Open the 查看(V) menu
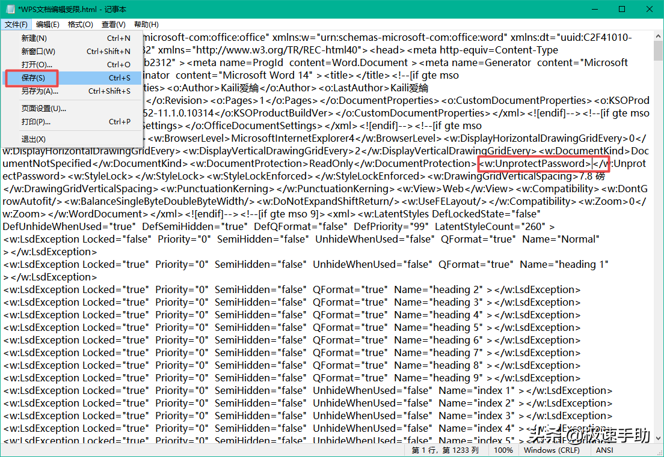Viewport: 664px width, 457px height. coord(113,25)
